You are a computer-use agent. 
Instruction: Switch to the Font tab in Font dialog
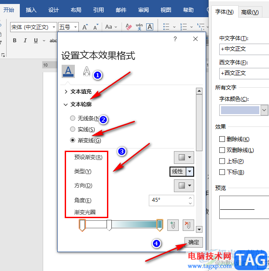tap(225, 12)
